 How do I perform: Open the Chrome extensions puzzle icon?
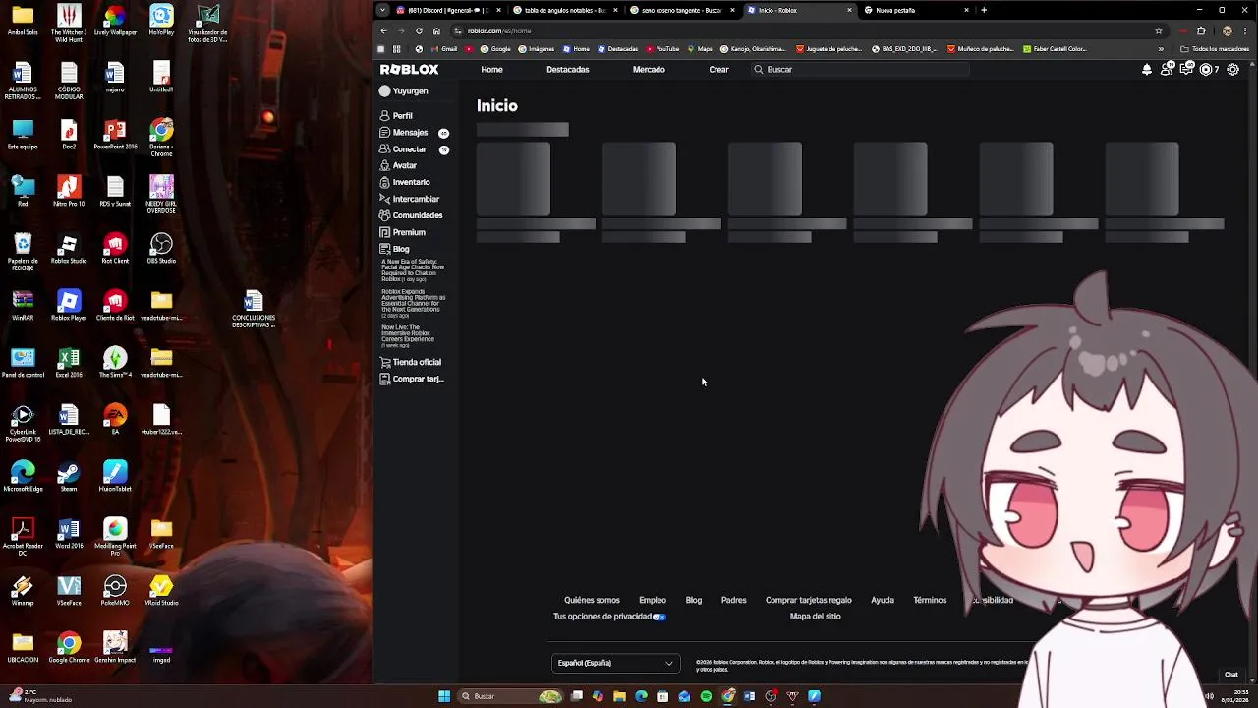(x=1201, y=30)
